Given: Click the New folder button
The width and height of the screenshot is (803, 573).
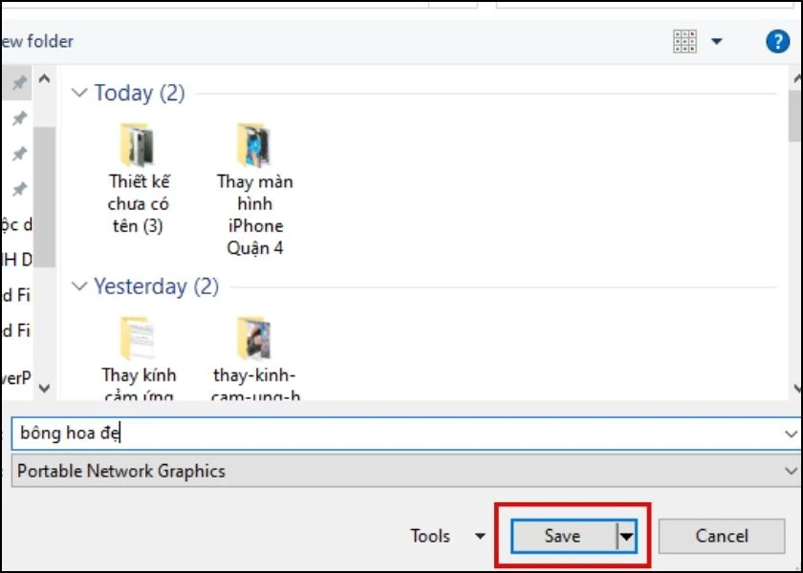Looking at the screenshot, I should (37, 41).
